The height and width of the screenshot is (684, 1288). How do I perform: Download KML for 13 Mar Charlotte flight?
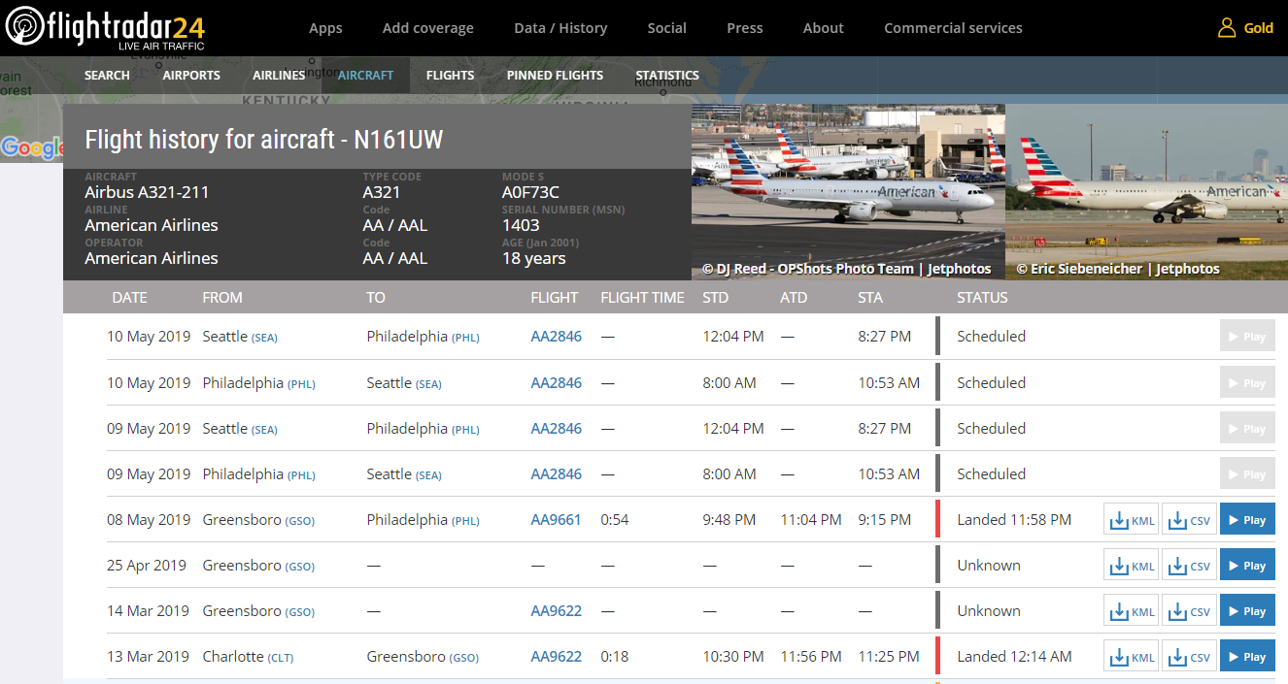[1131, 657]
